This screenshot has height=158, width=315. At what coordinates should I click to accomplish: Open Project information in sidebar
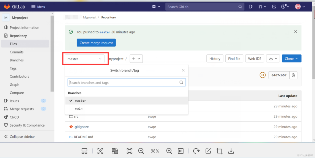[24, 27]
